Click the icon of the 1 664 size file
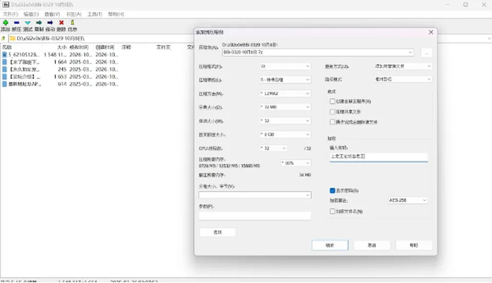The height and width of the screenshot is (283, 492). [x=5, y=62]
